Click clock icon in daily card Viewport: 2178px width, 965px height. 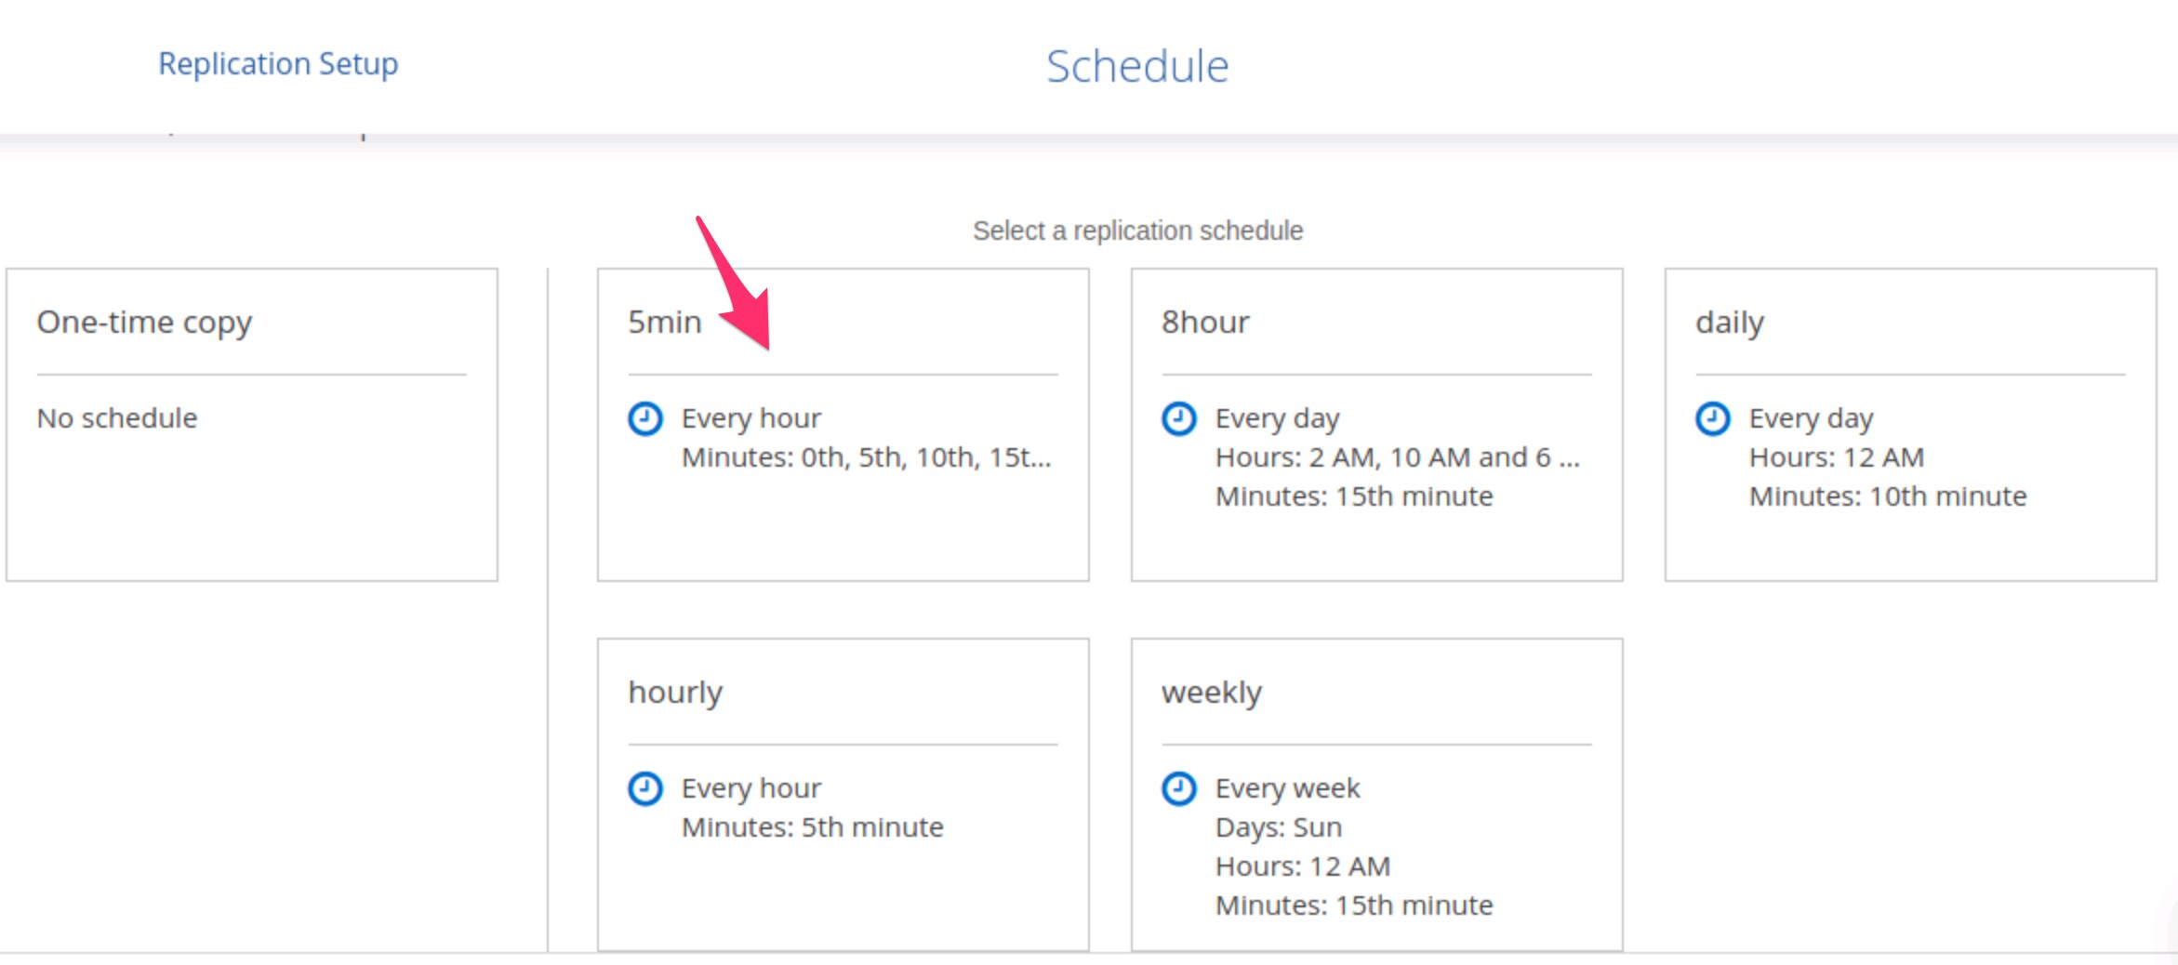tap(1712, 418)
